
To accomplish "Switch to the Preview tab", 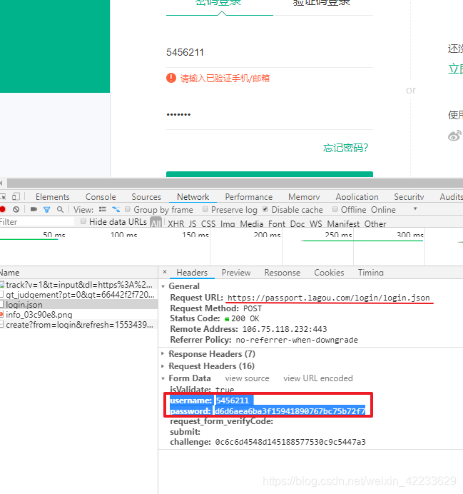I will (x=236, y=273).
